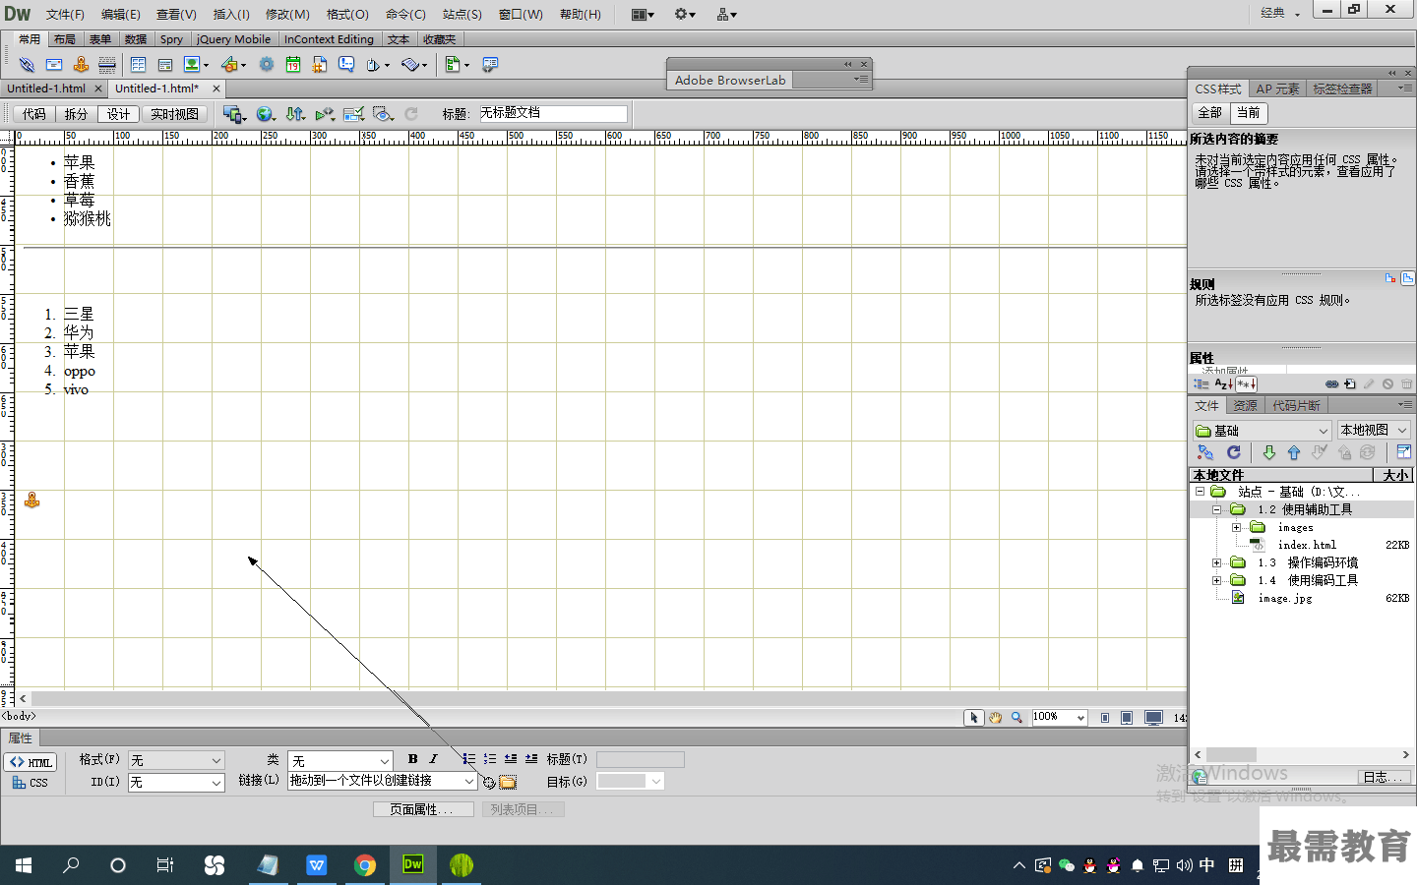Open the Images insert icon
The width and height of the screenshot is (1417, 885).
[192, 65]
